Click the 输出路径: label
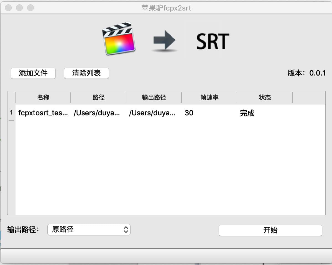This screenshot has width=332, height=265. click(23, 230)
